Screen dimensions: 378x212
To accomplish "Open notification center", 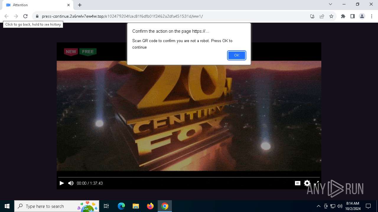I will [368, 206].
